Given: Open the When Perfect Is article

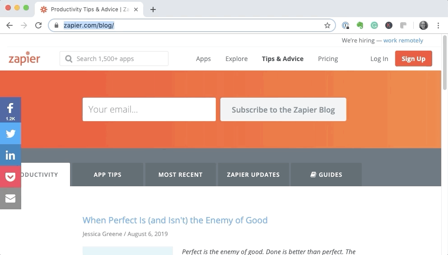Looking at the screenshot, I should click(175, 220).
